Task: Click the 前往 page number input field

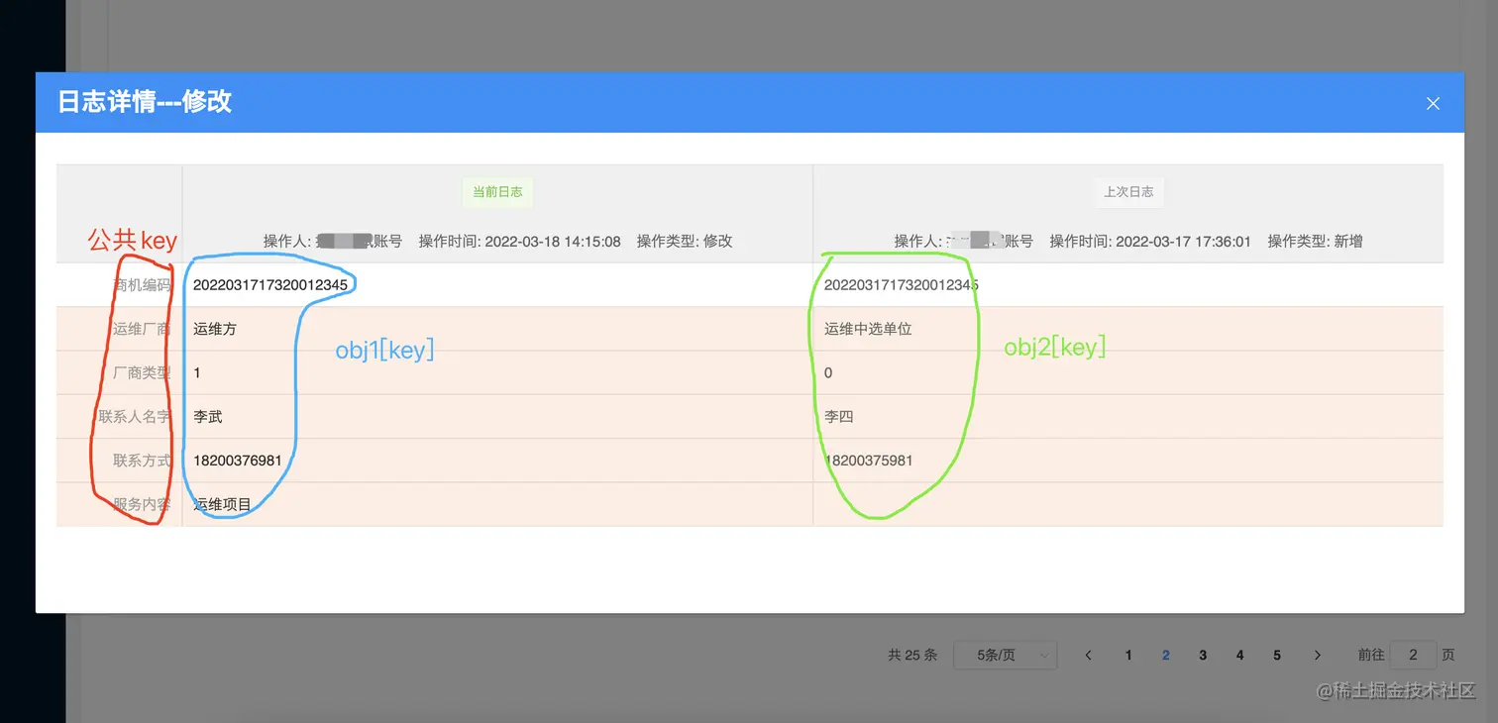Action: point(1413,655)
